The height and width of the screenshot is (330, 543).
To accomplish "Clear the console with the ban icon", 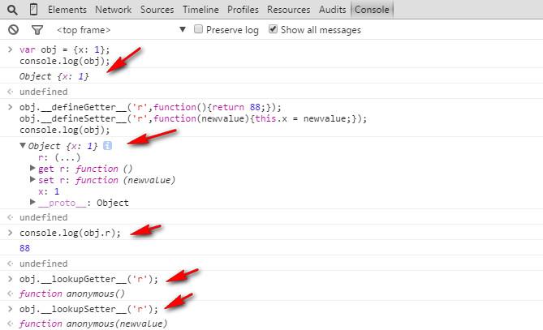I will 13,30.
